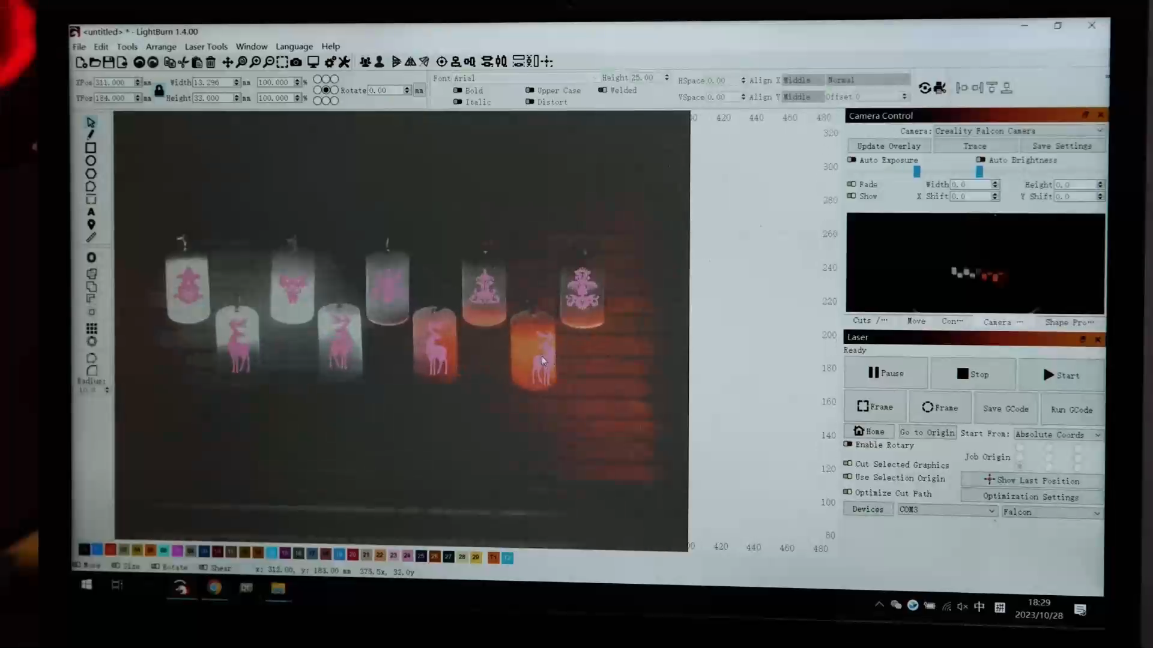
Task: Enable the Auto Exposure toggle
Action: point(852,160)
